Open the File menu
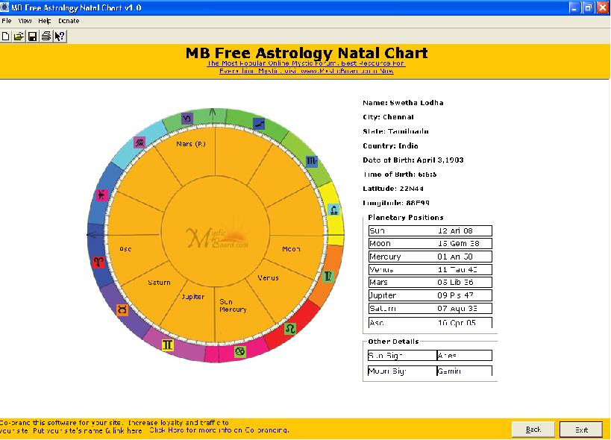The image size is (611, 440). [7, 21]
